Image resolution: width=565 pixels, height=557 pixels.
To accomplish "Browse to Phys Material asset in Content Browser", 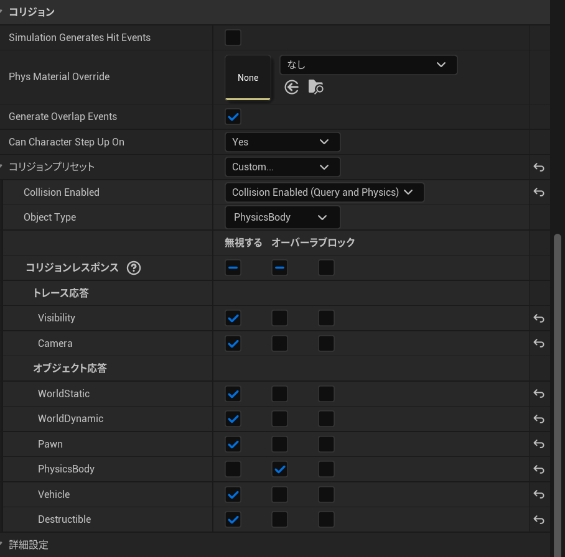I will (315, 87).
